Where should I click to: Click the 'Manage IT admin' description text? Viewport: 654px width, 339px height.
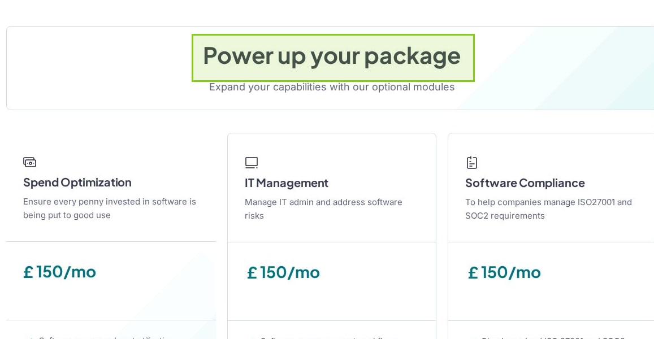(x=324, y=209)
